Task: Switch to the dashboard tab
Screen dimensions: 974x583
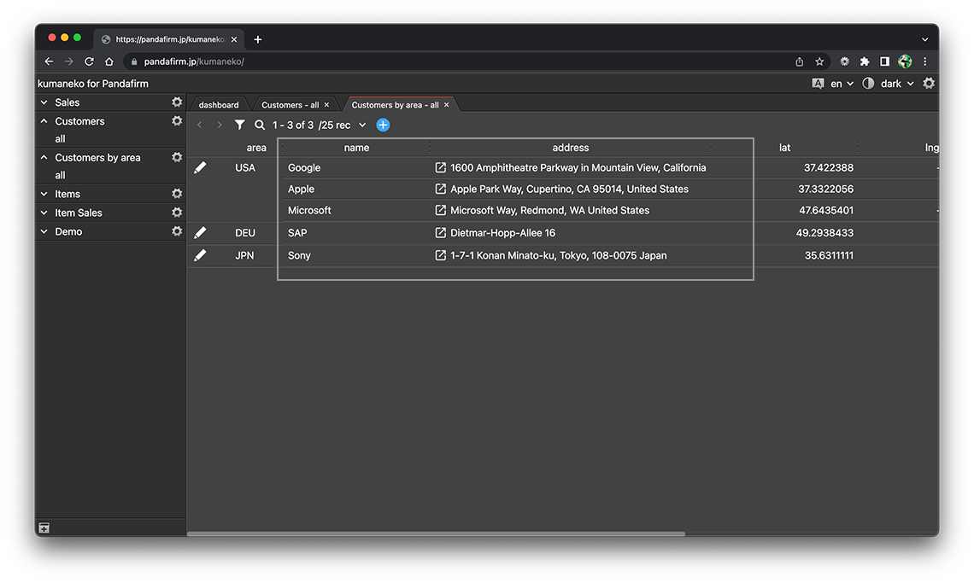Action: click(219, 105)
